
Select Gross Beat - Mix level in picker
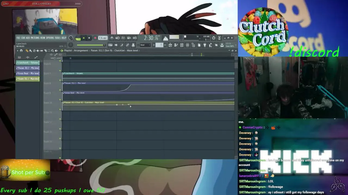click(27, 73)
